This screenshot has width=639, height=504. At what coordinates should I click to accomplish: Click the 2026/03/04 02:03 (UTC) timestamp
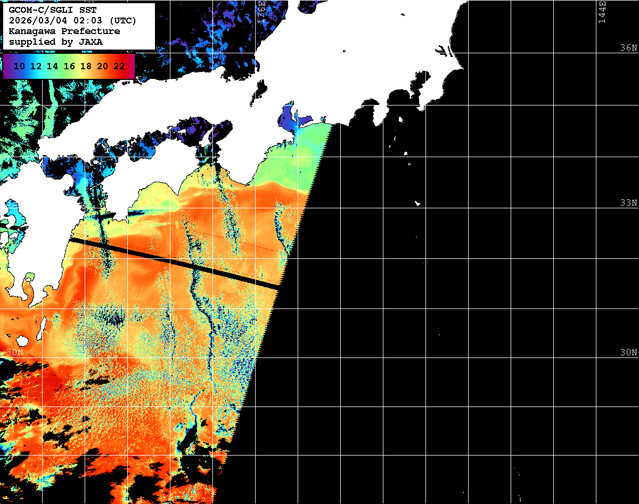pos(73,21)
